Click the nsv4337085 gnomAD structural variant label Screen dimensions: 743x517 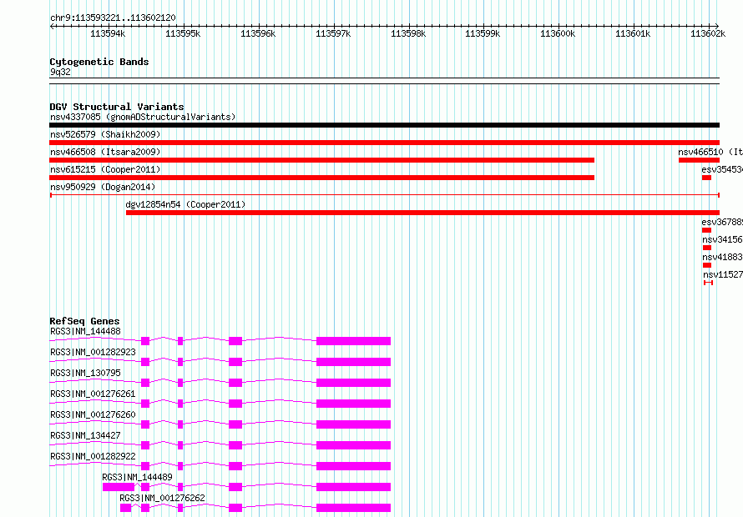[x=143, y=117]
